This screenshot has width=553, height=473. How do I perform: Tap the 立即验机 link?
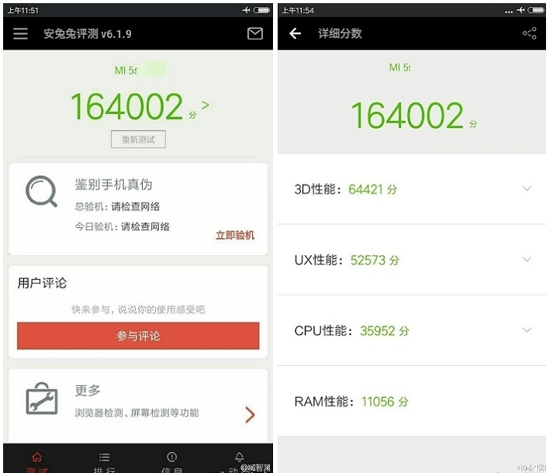(x=235, y=235)
